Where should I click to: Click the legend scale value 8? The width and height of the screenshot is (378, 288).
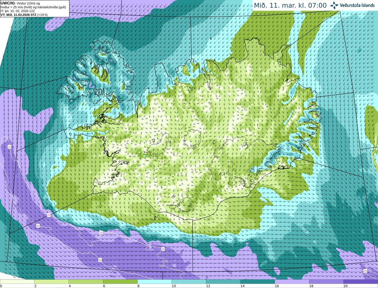(x=139, y=286)
